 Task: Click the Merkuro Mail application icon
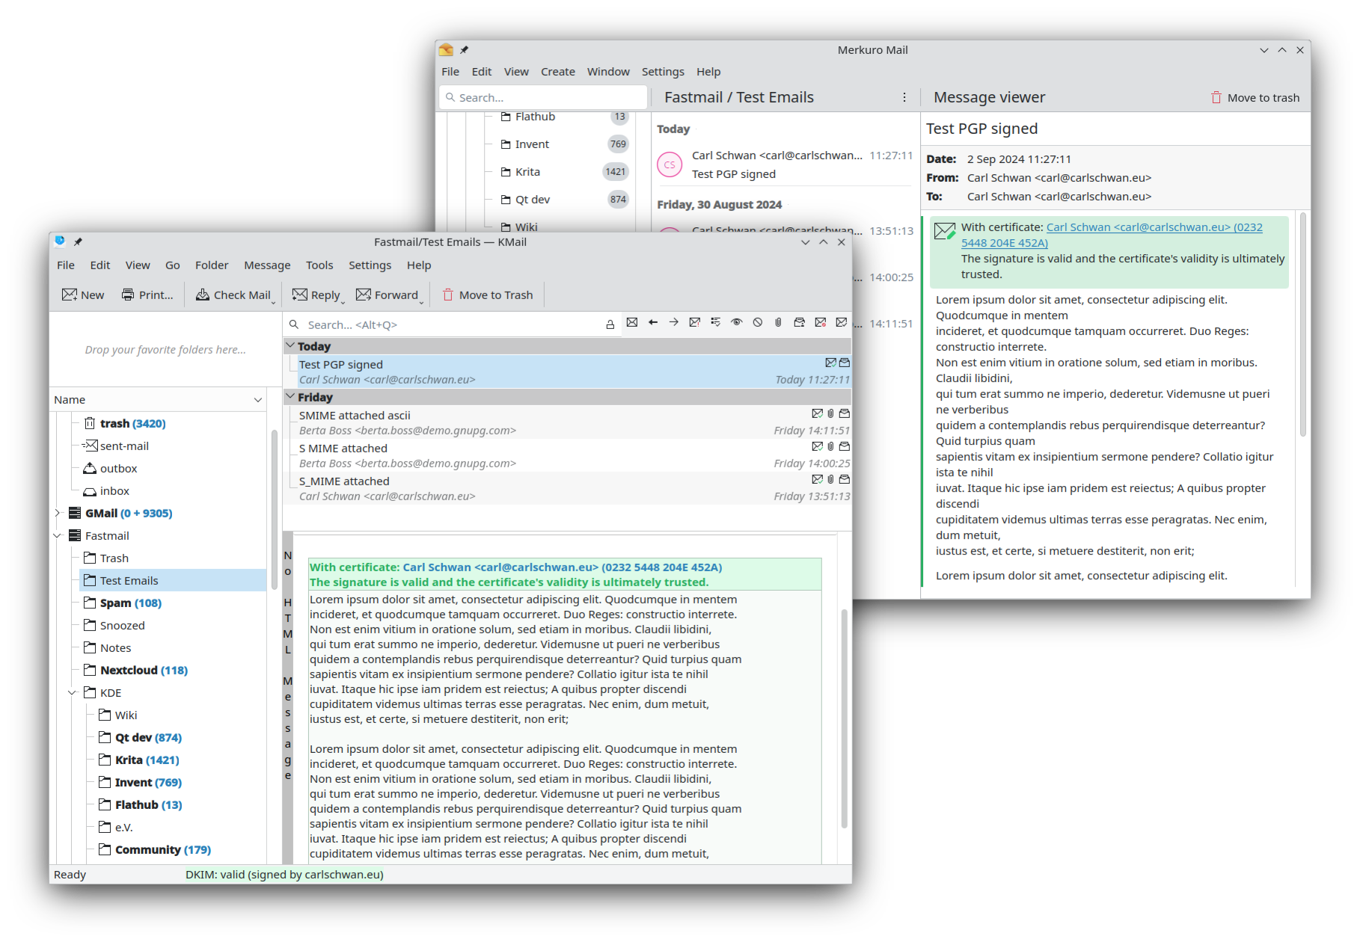(x=446, y=49)
